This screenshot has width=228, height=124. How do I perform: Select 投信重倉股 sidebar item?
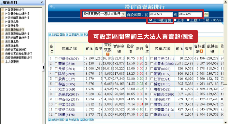12,42
